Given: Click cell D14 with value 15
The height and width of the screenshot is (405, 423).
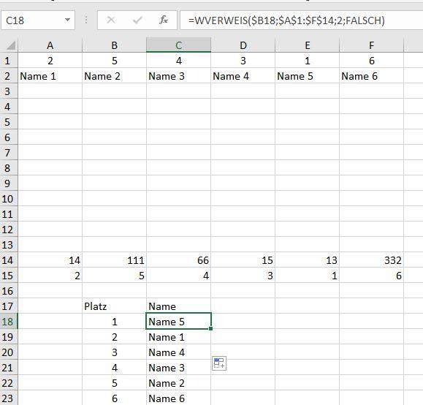Looking at the screenshot, I should pos(243,260).
